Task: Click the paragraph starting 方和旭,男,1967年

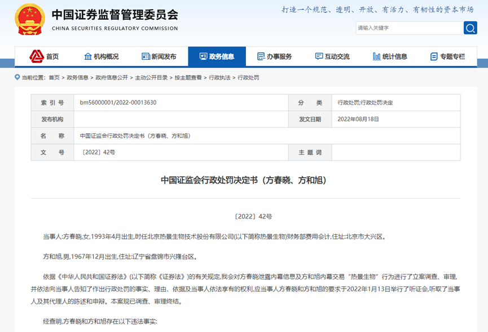Action: [120, 257]
